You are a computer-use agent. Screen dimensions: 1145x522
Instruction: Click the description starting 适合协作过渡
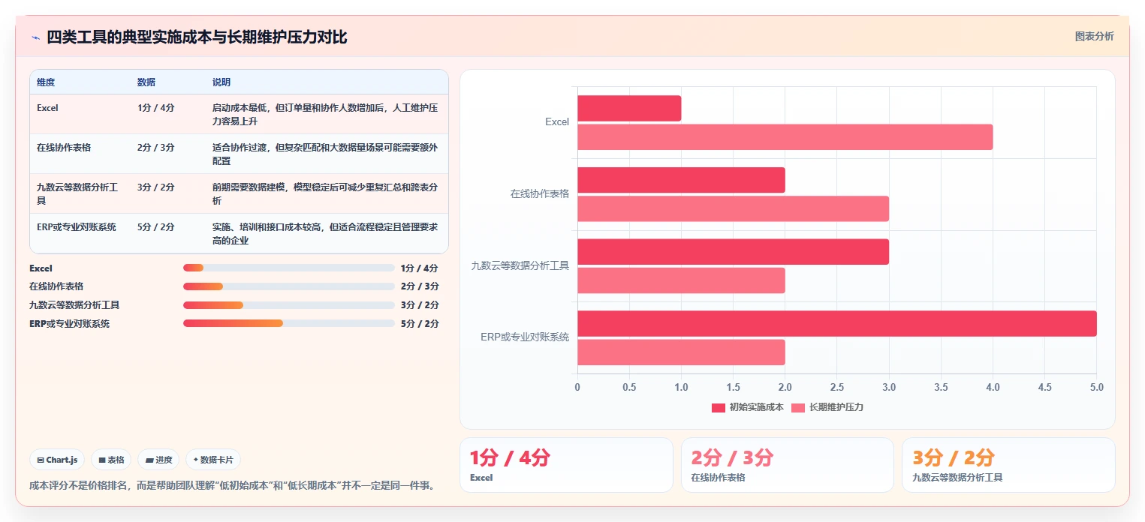point(325,154)
